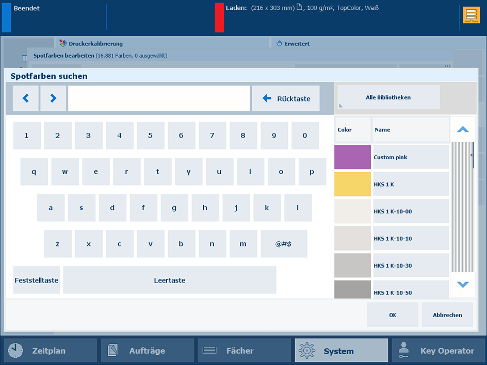Move text cursor left with arrow button
This screenshot has width=487, height=365.
pos(26,98)
